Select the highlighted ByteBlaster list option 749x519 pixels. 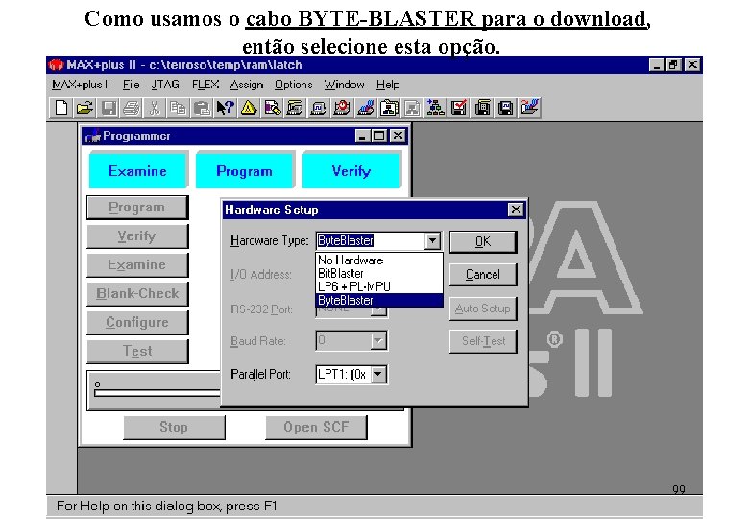(379, 300)
